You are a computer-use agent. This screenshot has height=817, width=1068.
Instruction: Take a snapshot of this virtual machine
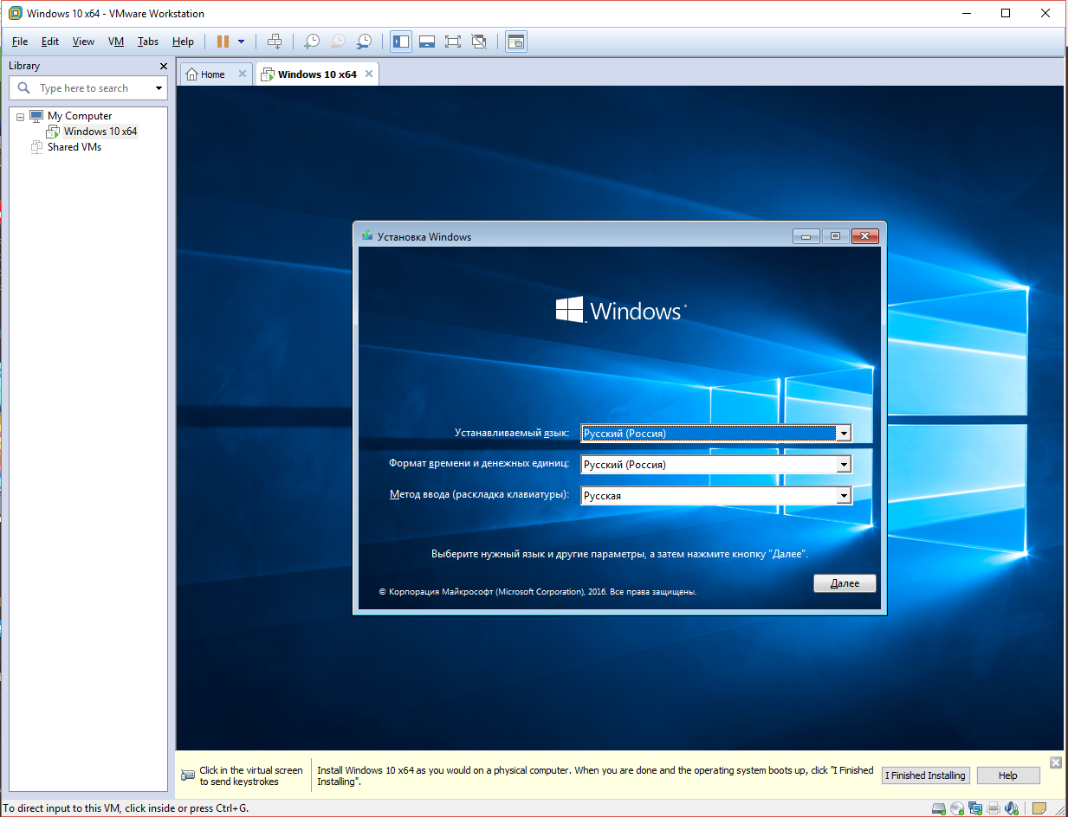click(311, 42)
